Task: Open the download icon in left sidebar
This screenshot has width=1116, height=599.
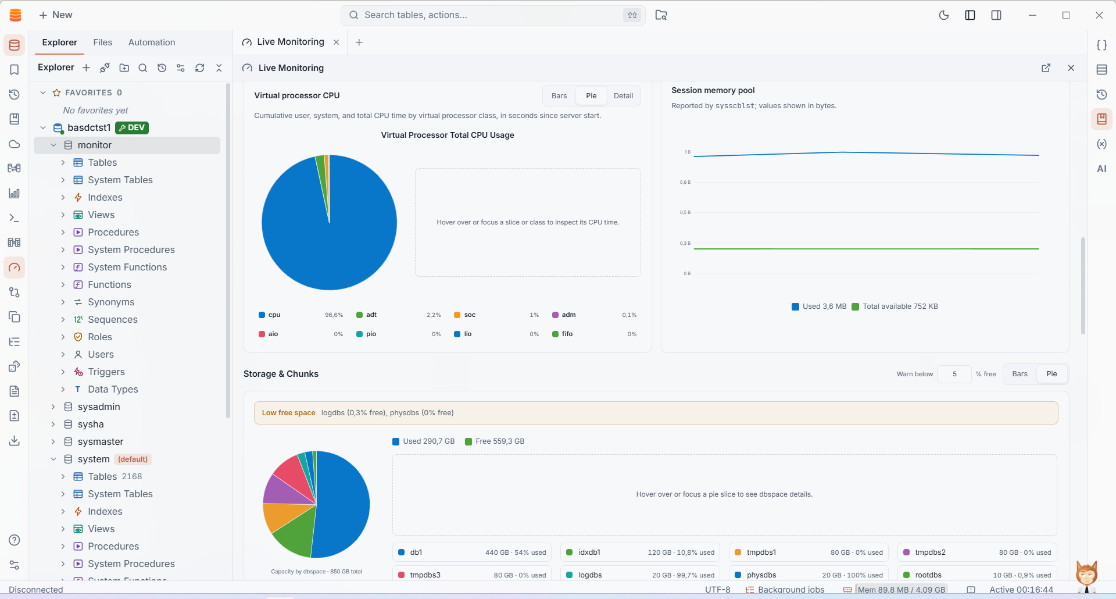Action: pos(15,440)
